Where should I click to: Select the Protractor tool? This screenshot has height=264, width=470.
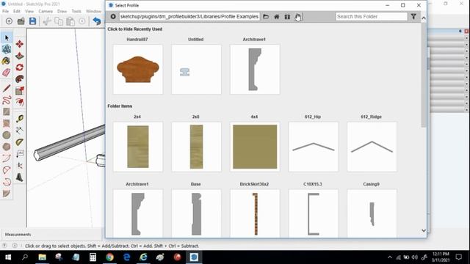coord(20,142)
